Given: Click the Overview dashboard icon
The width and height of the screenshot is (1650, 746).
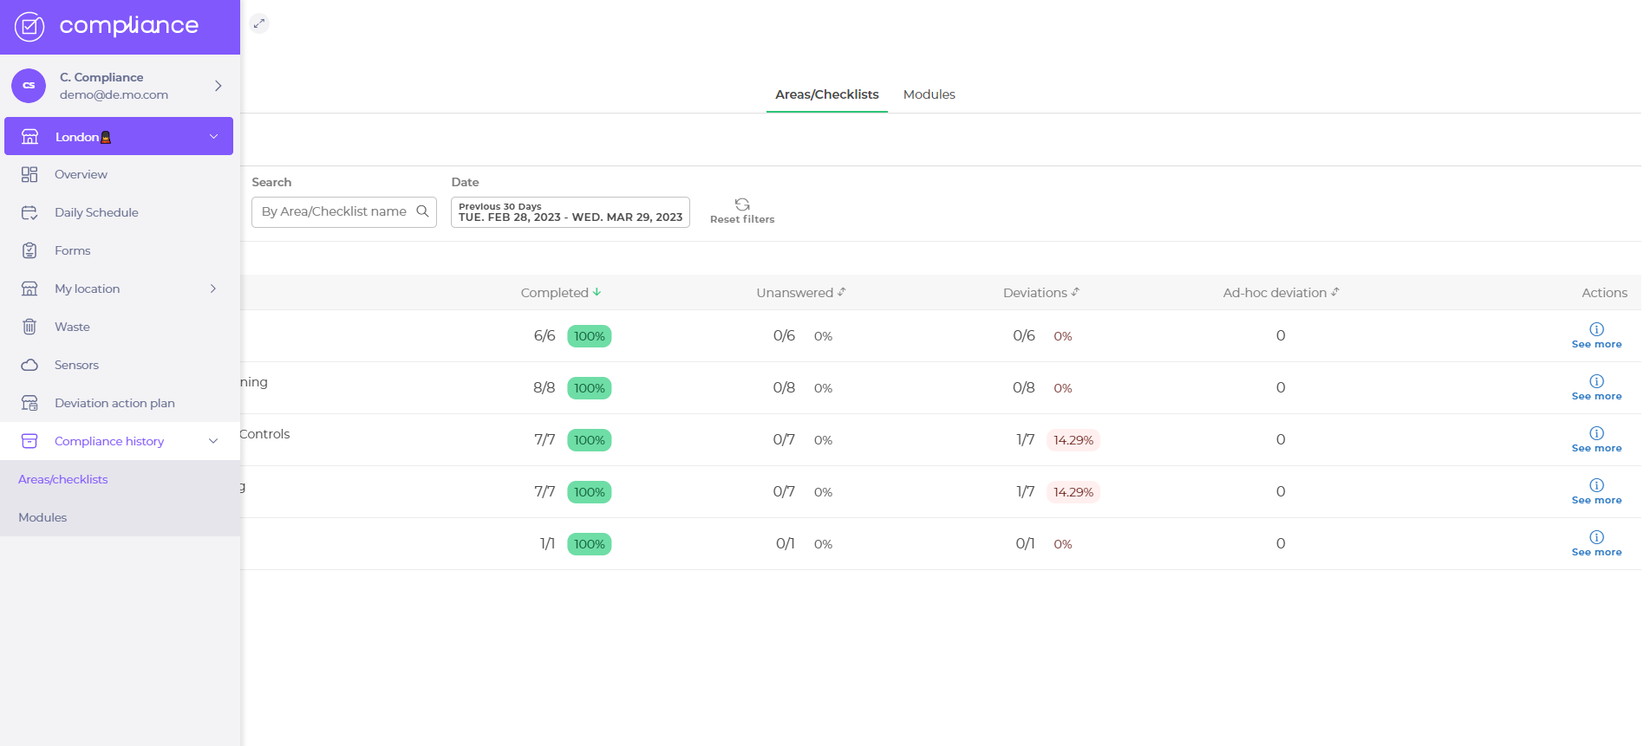Looking at the screenshot, I should (x=29, y=174).
